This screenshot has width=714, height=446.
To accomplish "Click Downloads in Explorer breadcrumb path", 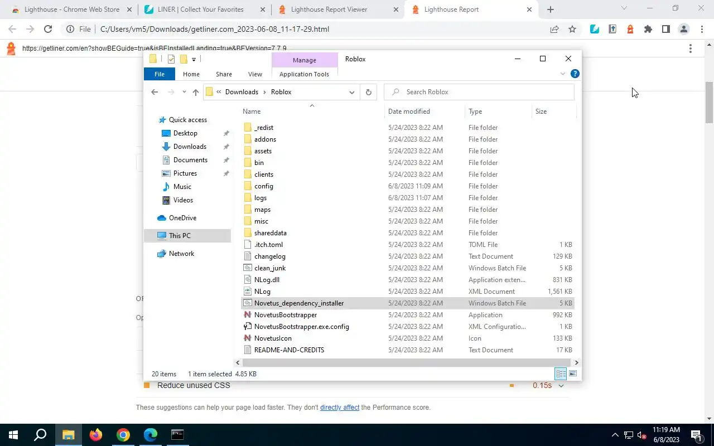I will pyautogui.click(x=242, y=92).
